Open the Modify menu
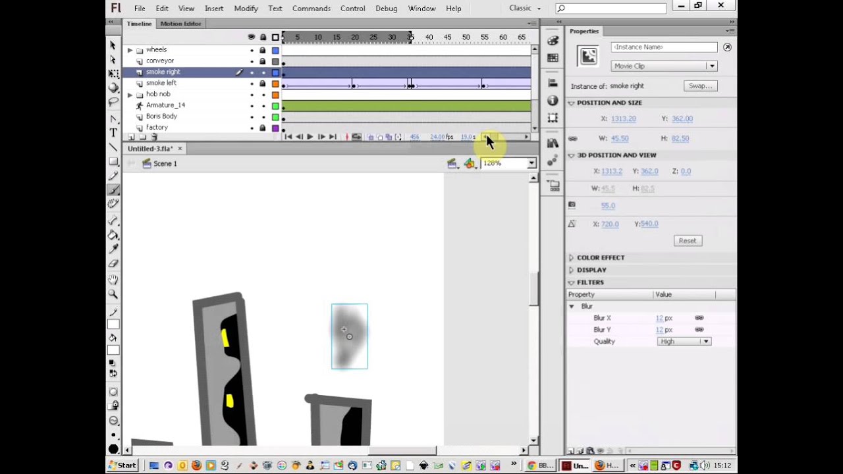843x474 pixels. click(246, 9)
